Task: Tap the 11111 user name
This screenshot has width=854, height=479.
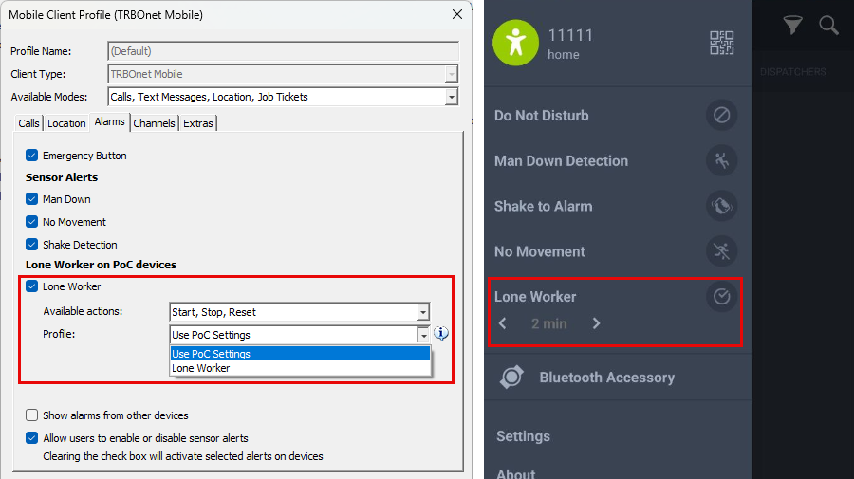Action: [570, 35]
